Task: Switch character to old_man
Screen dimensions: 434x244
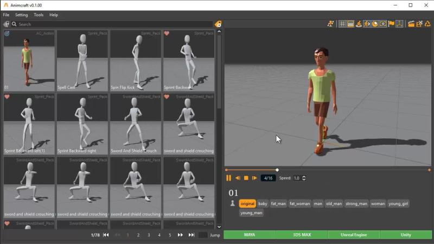Action: pyautogui.click(x=334, y=204)
